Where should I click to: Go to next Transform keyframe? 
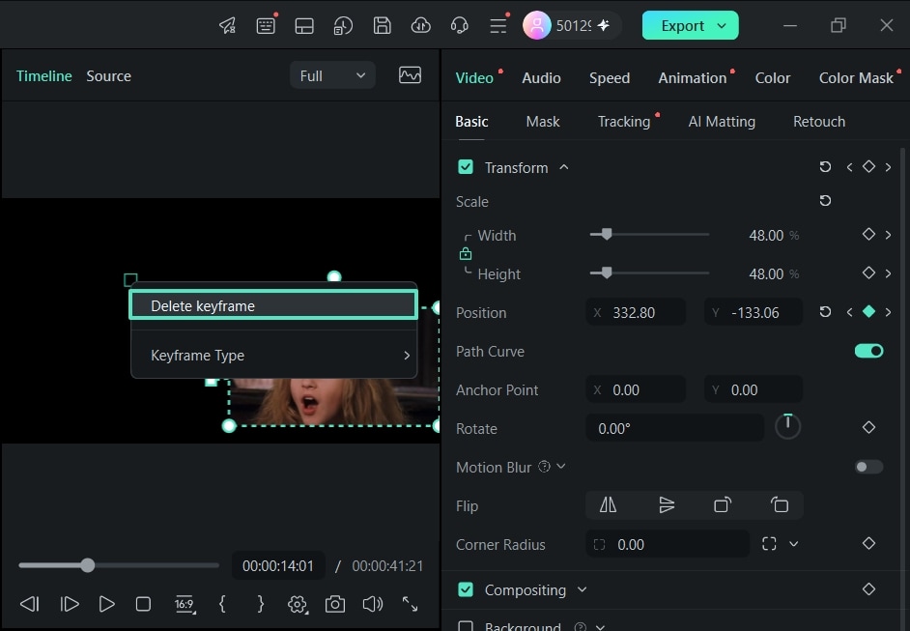tap(888, 167)
